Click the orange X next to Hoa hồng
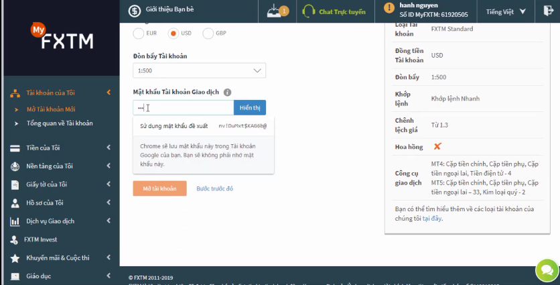This screenshot has height=285, width=560. pos(437,146)
